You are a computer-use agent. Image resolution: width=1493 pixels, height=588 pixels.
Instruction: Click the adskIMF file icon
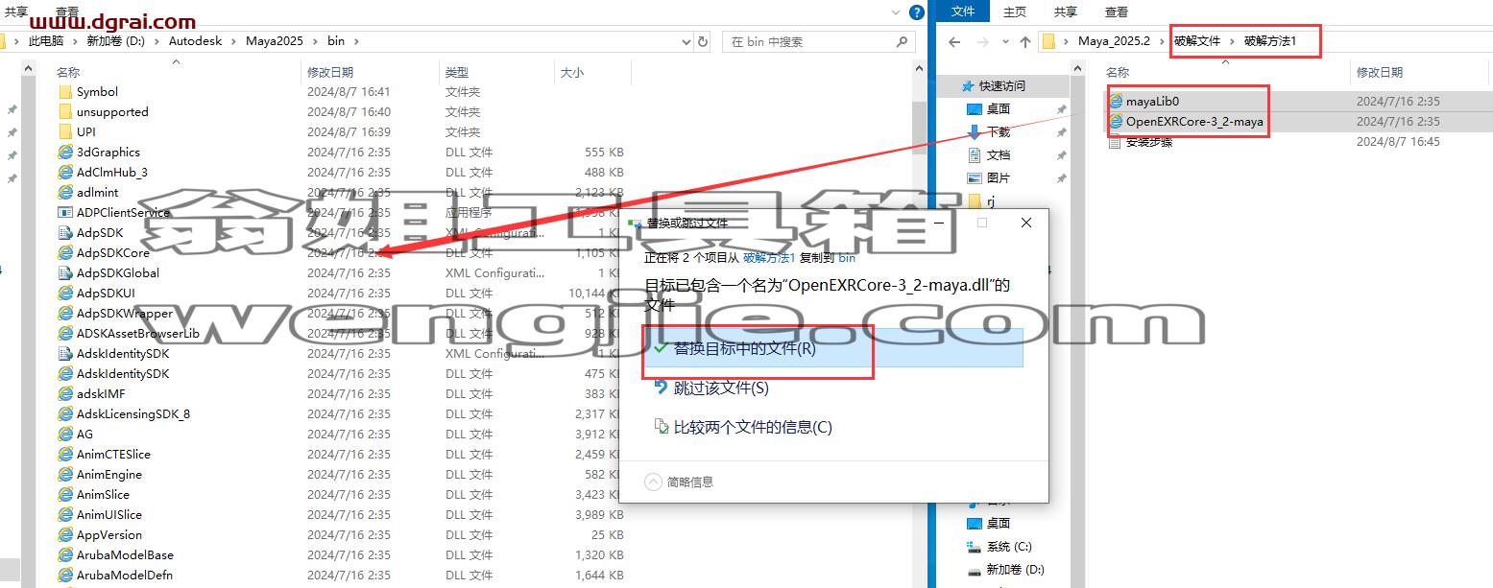click(x=65, y=393)
